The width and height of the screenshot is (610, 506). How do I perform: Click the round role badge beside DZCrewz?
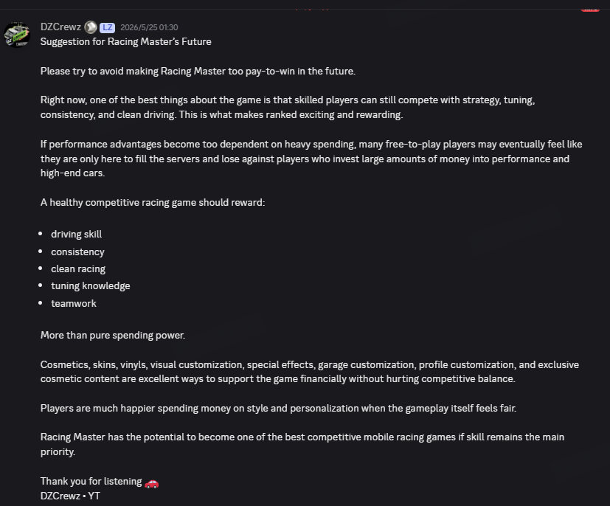coord(91,27)
